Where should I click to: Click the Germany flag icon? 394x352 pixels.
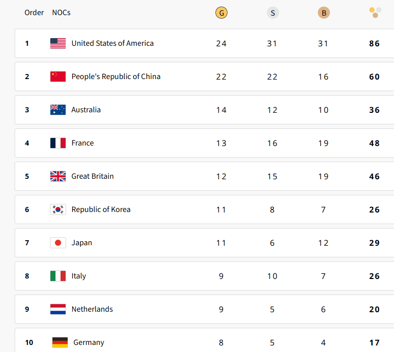click(60, 342)
